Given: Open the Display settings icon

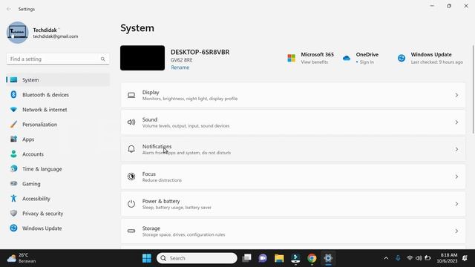Looking at the screenshot, I should tap(131, 96).
